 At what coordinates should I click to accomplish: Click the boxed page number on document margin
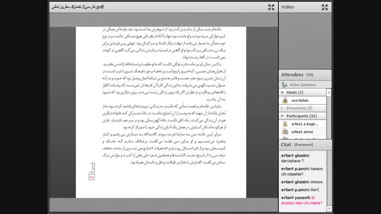[92, 177]
